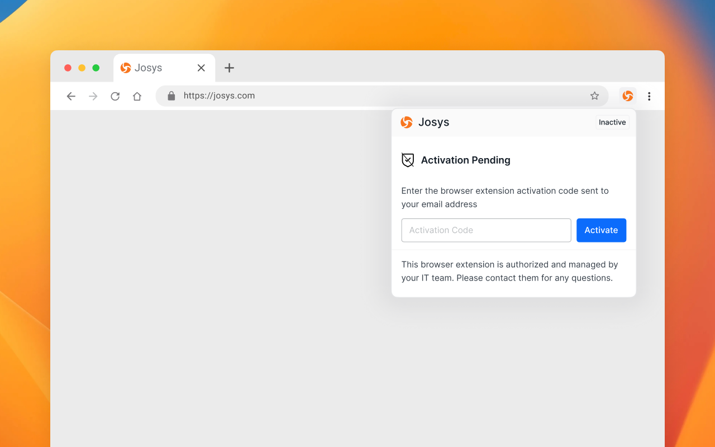
Task: Click the Activation Pending heading
Action: pos(466,160)
